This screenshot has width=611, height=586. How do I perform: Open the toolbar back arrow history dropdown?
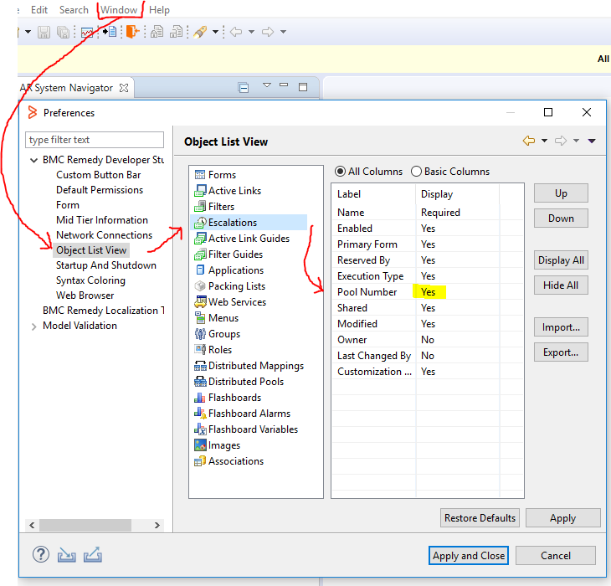point(251,32)
